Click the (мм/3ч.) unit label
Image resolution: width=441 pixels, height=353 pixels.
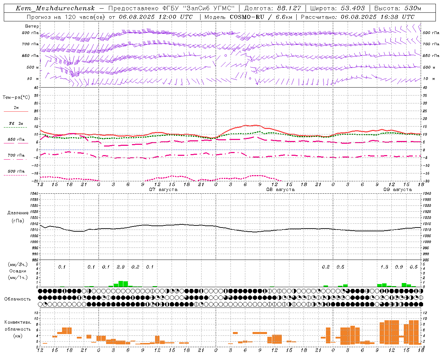(18, 264)
